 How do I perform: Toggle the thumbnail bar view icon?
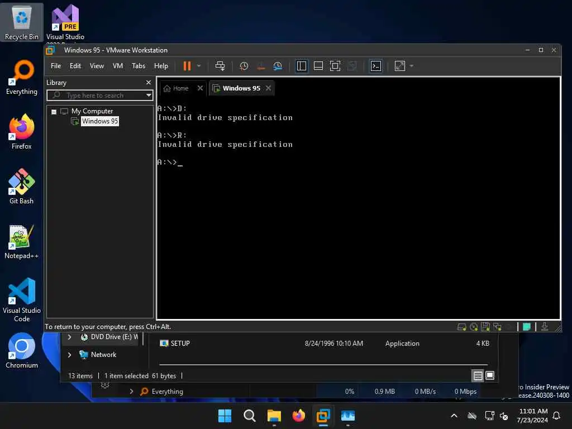pos(318,66)
